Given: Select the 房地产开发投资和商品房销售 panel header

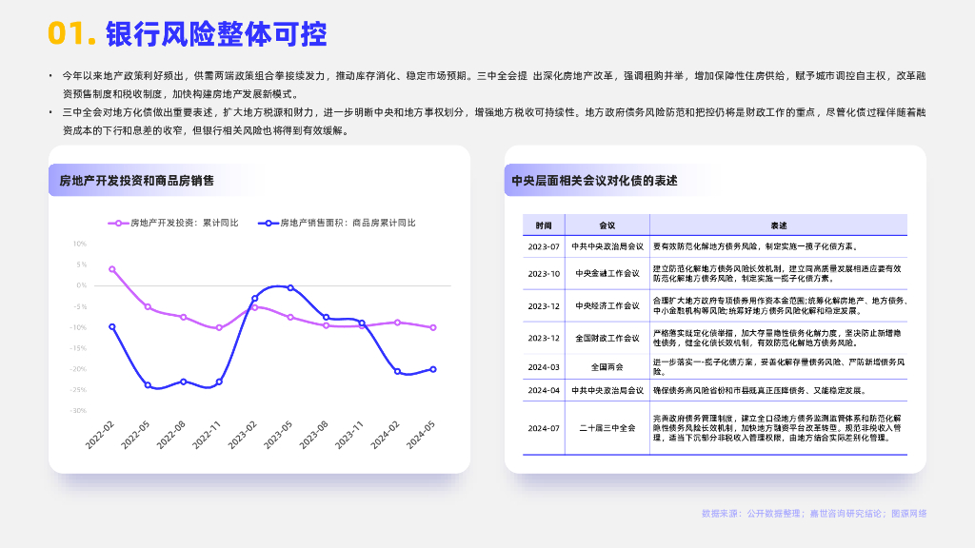Looking at the screenshot, I should click(x=136, y=180).
